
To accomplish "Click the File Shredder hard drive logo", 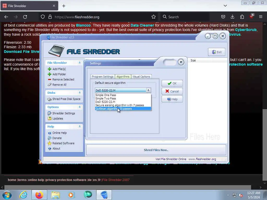I will click(x=56, y=51).
